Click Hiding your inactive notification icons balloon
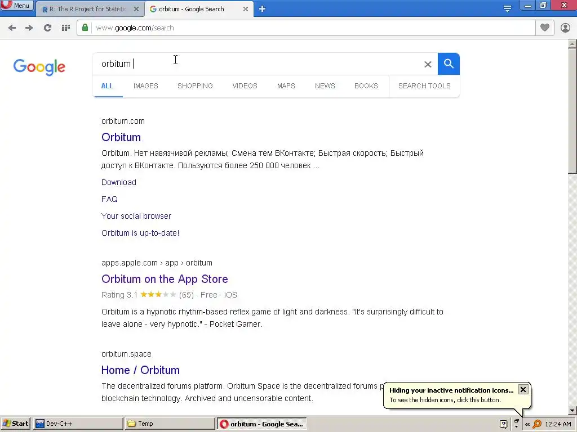 pos(451,390)
